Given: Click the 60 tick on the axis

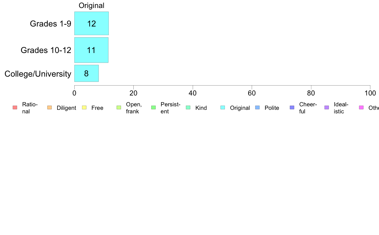Looking at the screenshot, I should tap(252, 93).
